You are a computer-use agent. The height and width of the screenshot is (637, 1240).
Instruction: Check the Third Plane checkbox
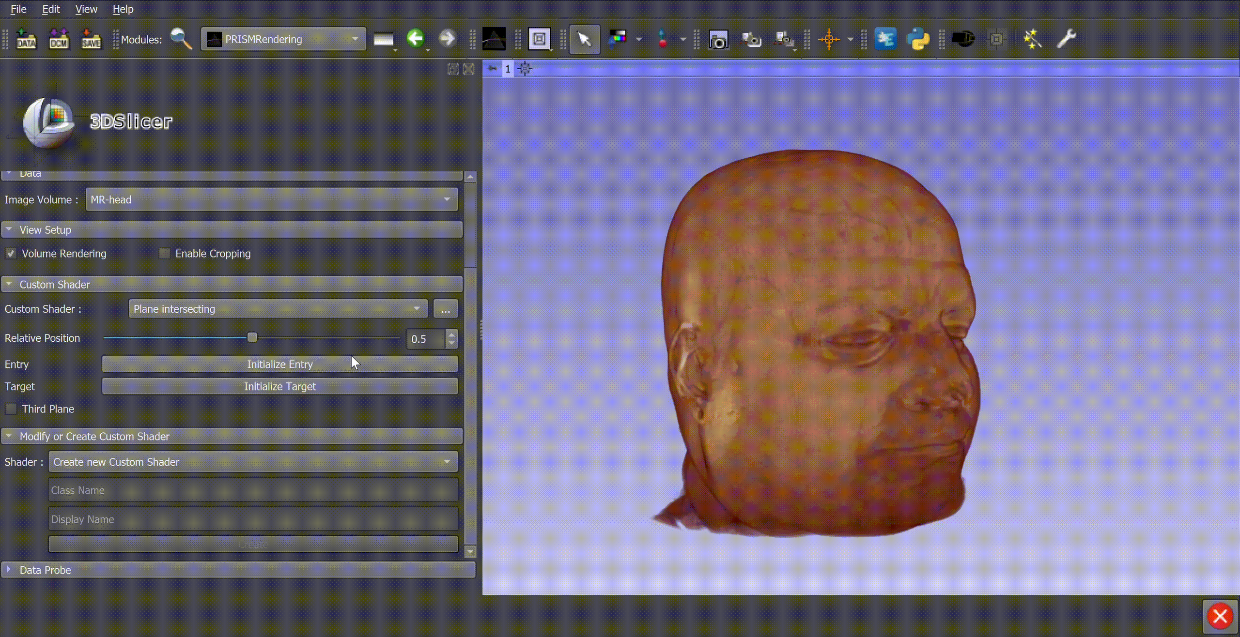[x=11, y=409]
